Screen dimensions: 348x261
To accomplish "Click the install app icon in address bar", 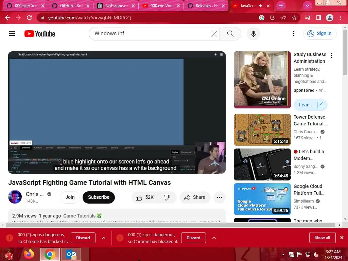I will [273, 18].
